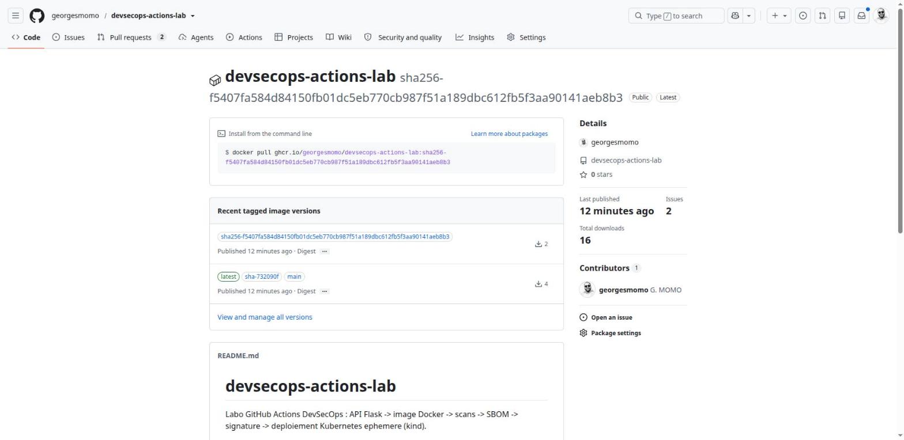Viewport: 904px width, 440px height.
Task: Open the user profile avatar menu
Action: point(881,16)
